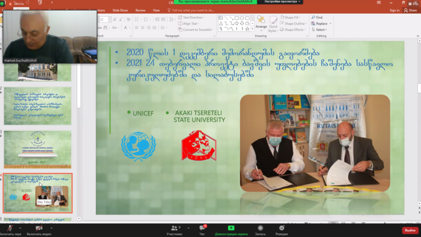Viewport: 421px width, 237px height.
Task: Open the Drawing dialog launcher
Action: (x=307, y=36)
